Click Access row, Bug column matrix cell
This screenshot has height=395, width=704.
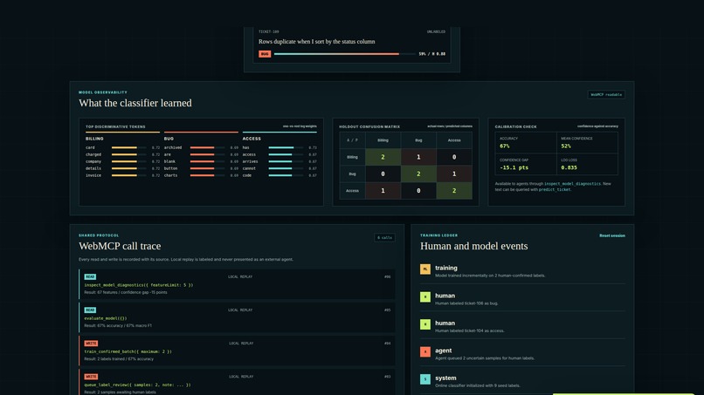[418, 191]
